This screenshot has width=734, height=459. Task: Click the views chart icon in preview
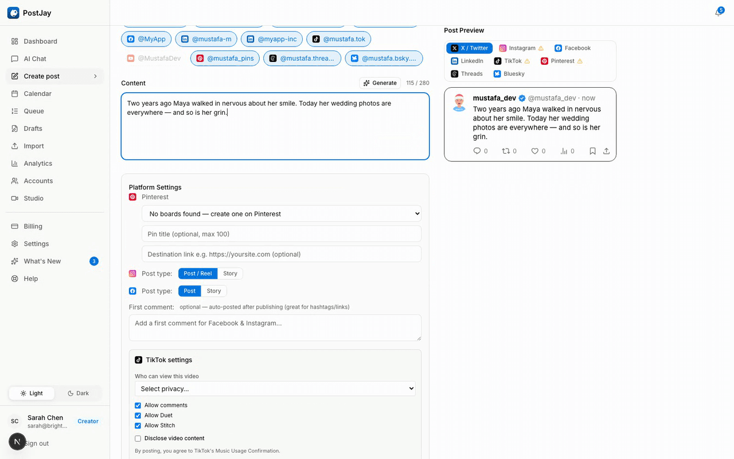[564, 151]
